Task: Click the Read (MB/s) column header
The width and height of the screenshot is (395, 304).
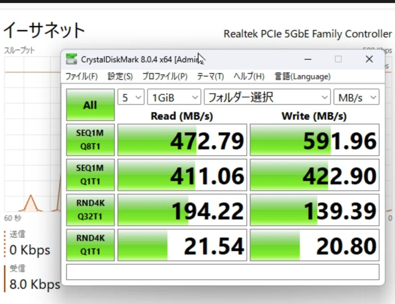Action: (182, 116)
